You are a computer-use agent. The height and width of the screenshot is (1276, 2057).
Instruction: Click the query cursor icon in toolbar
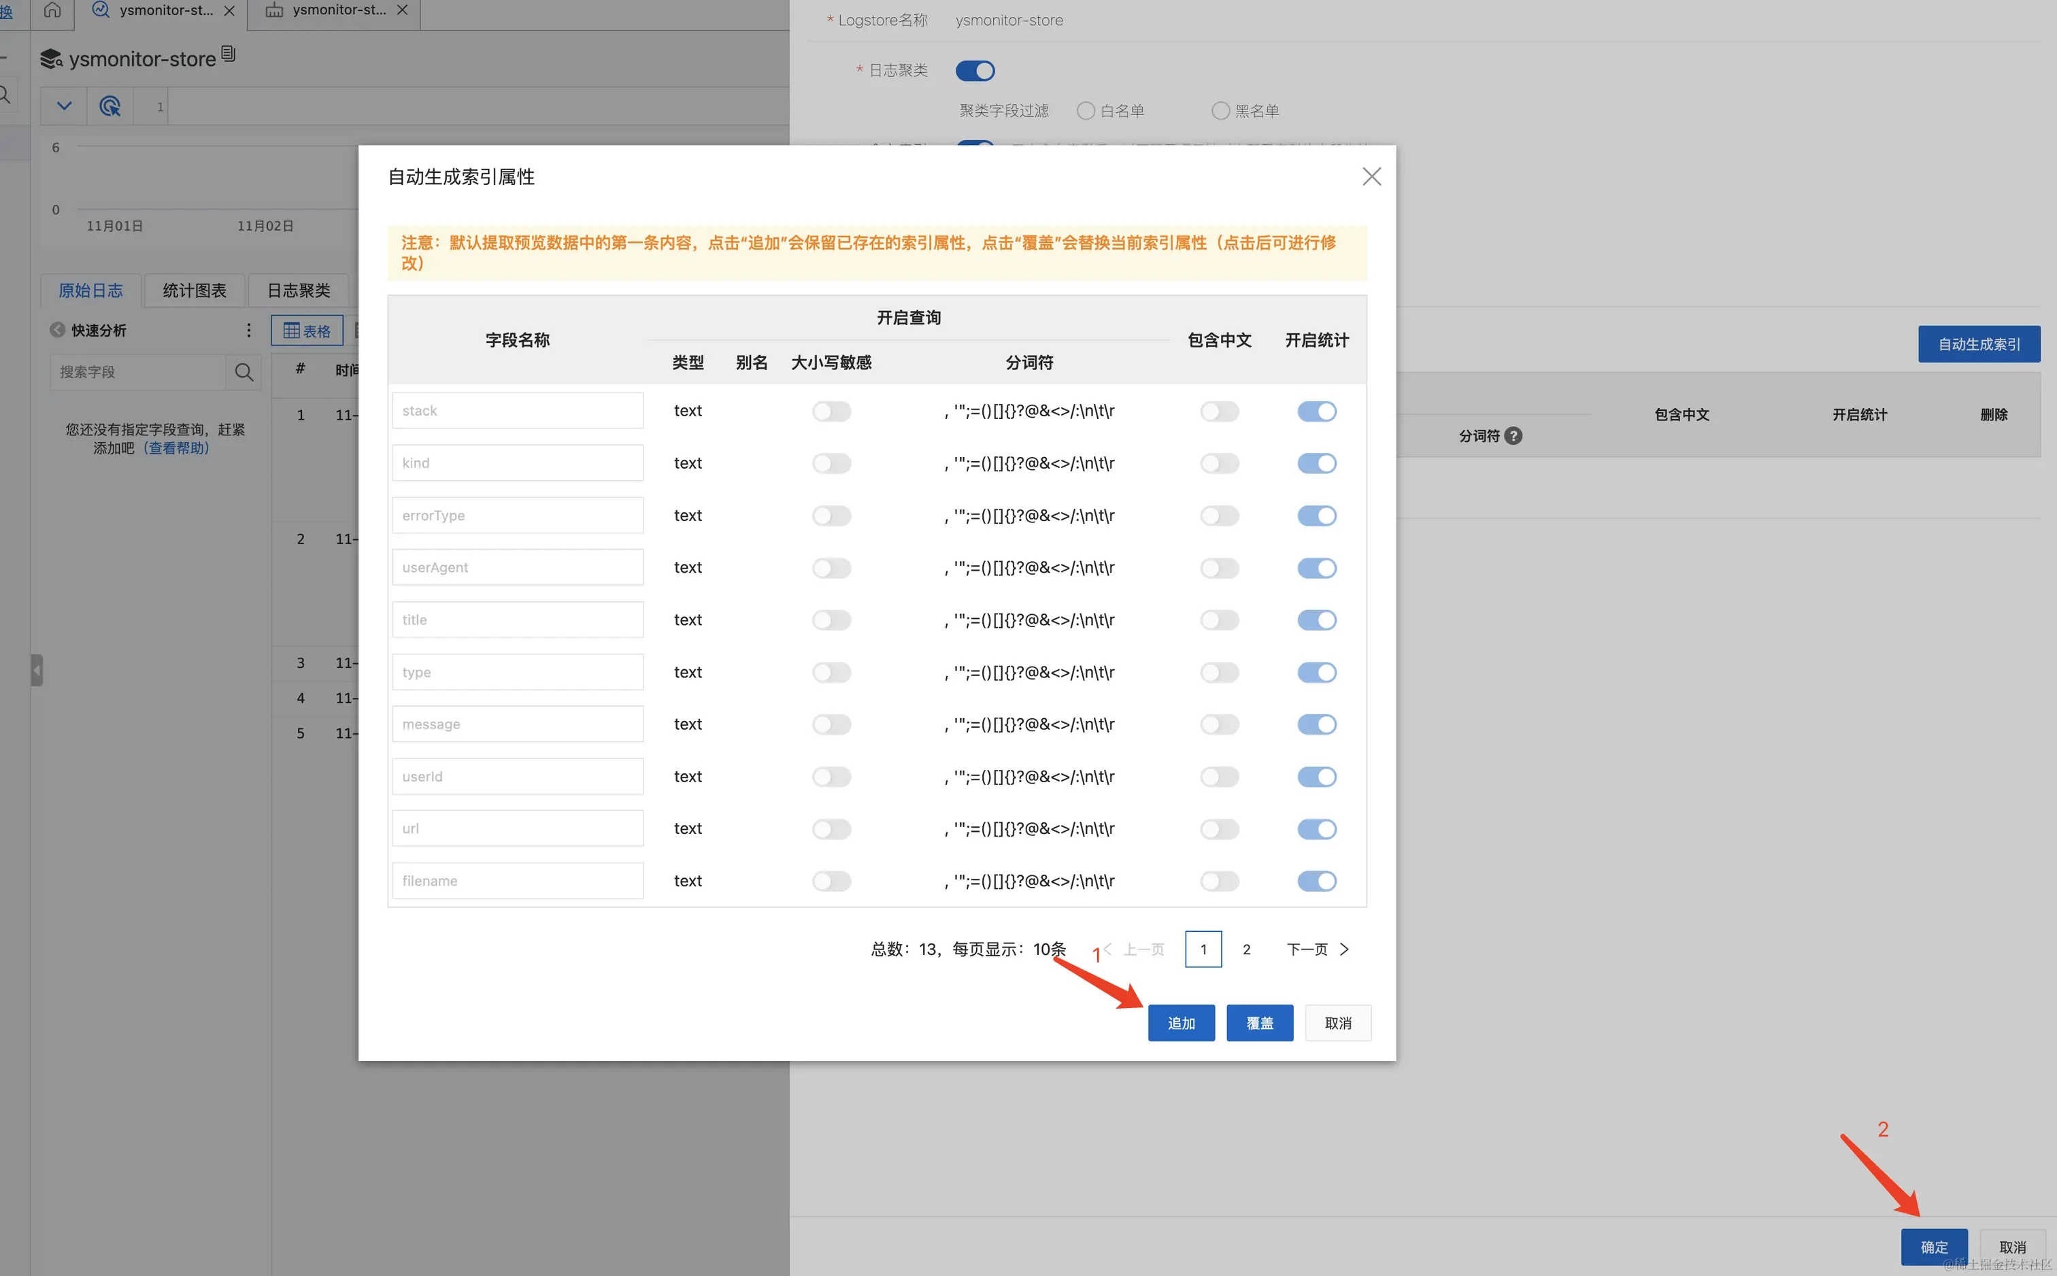(x=110, y=106)
